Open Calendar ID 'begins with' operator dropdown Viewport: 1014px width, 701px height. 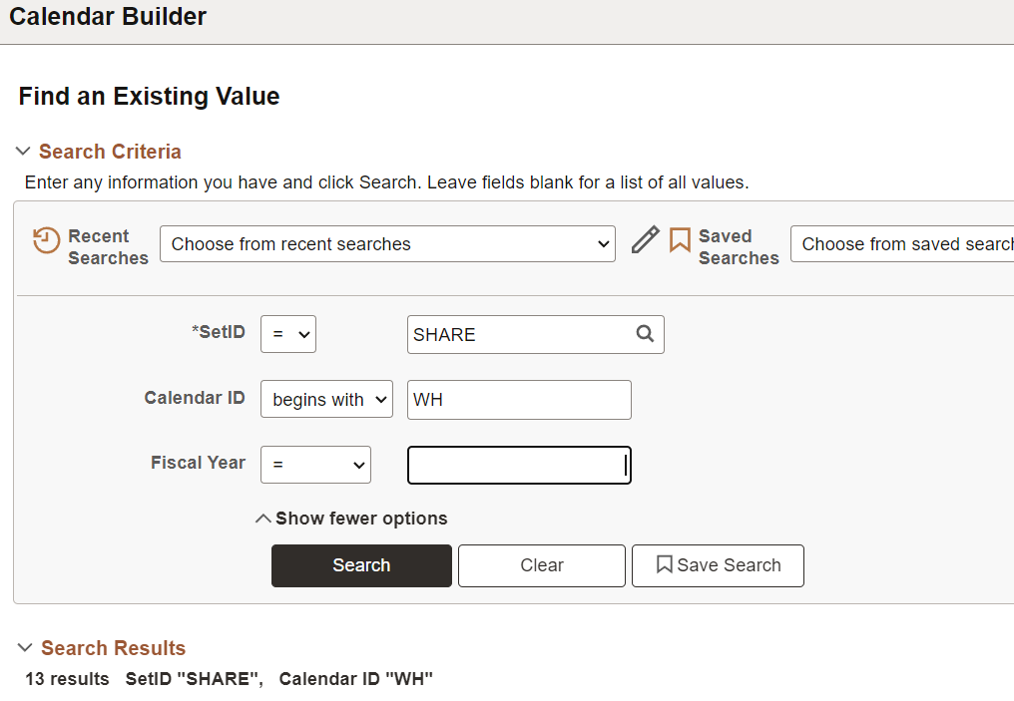(x=326, y=400)
